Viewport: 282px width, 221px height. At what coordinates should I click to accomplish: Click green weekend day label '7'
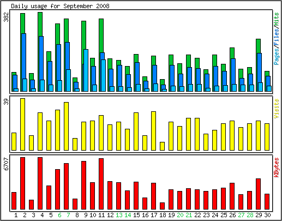[x=68, y=215]
